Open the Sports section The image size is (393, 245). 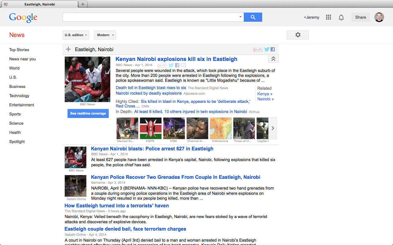(15, 114)
